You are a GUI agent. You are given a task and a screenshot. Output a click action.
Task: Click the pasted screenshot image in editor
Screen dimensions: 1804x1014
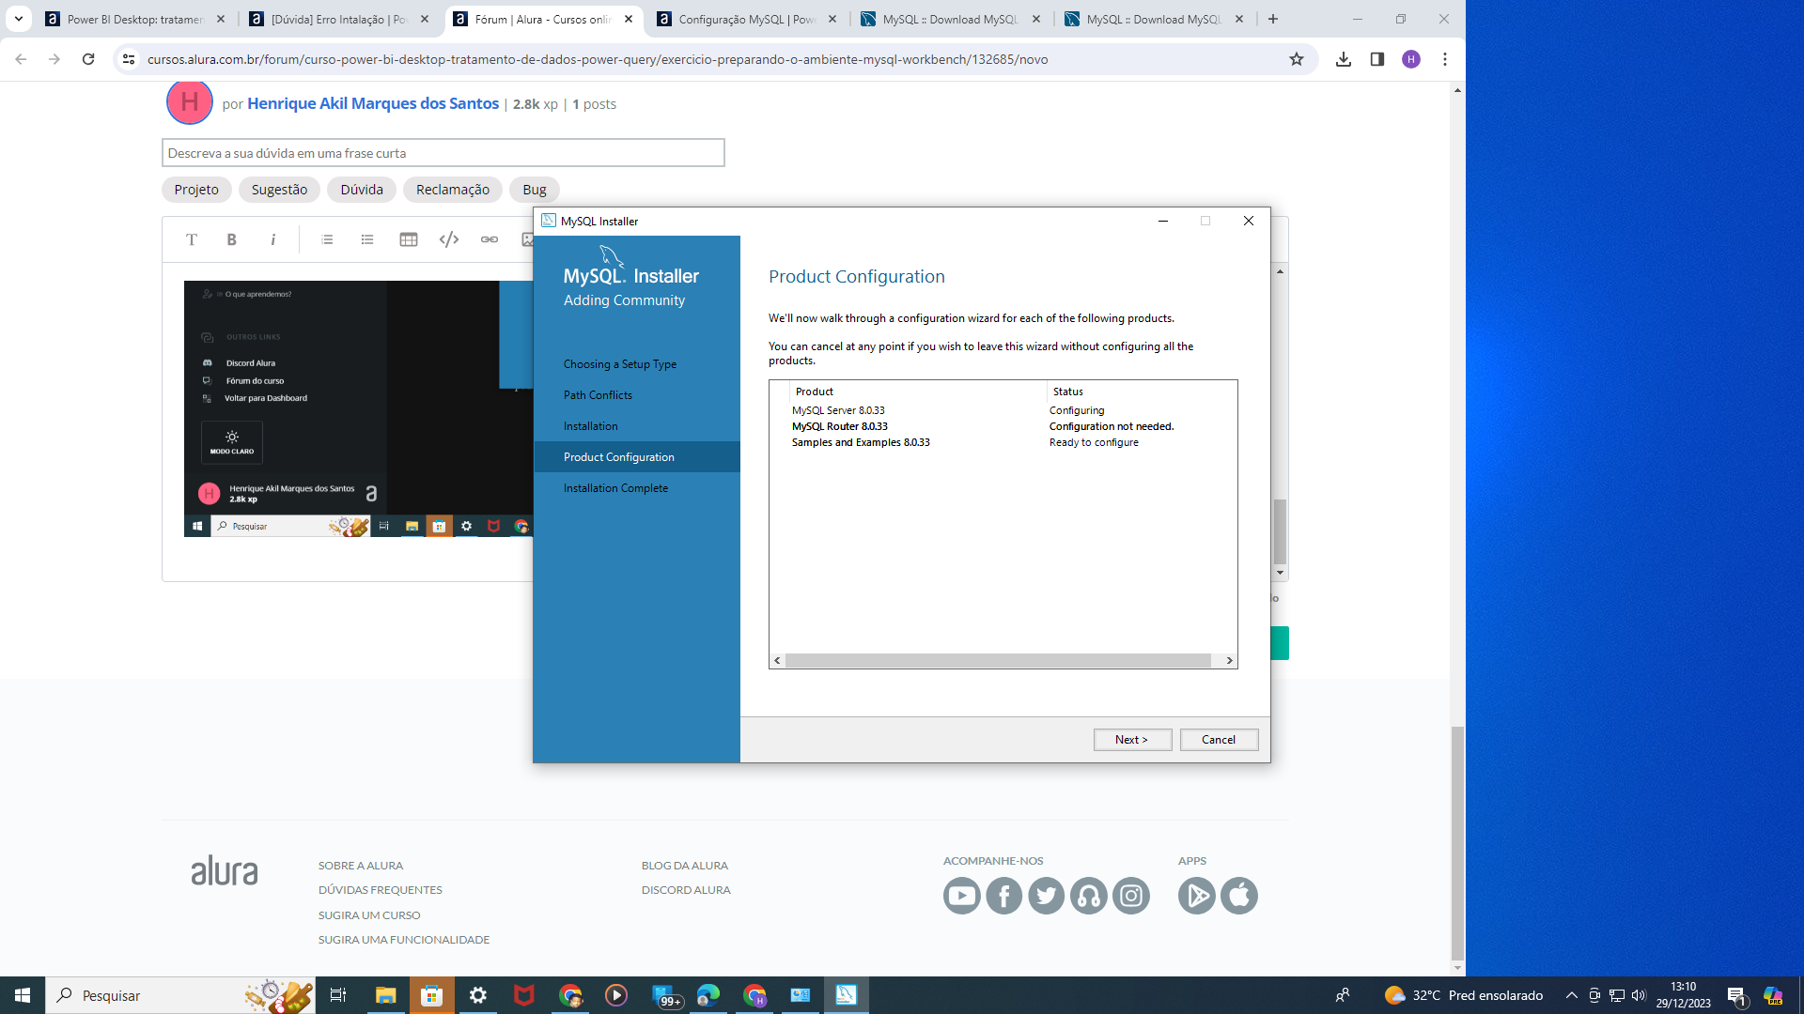(359, 408)
